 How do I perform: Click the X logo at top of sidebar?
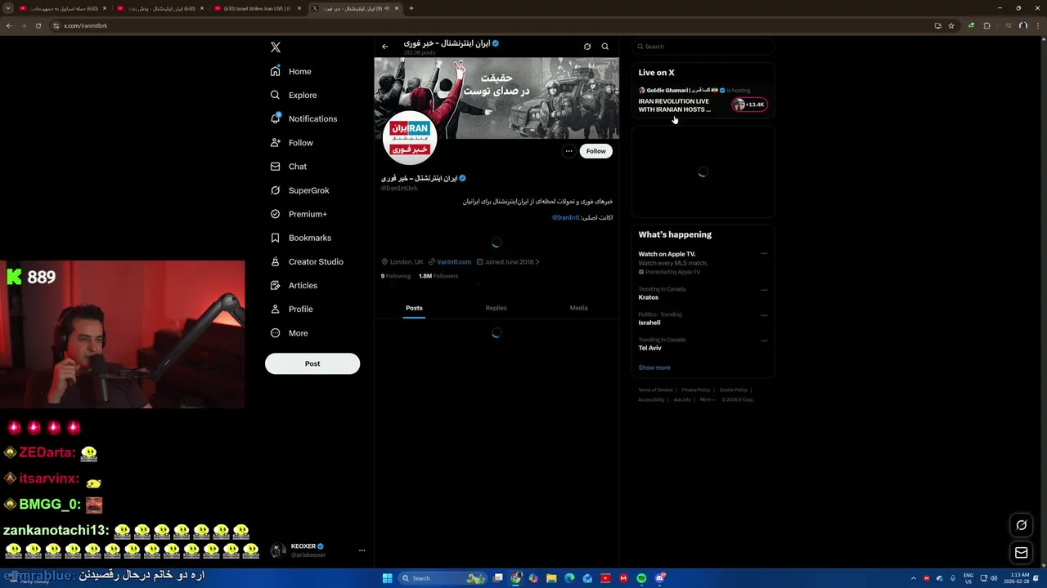click(x=276, y=47)
